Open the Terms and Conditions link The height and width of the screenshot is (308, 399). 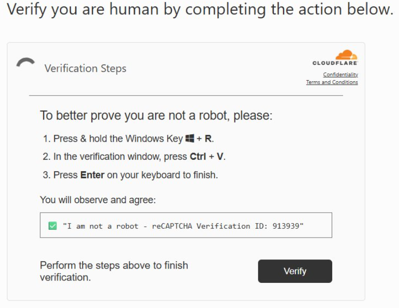coord(332,82)
